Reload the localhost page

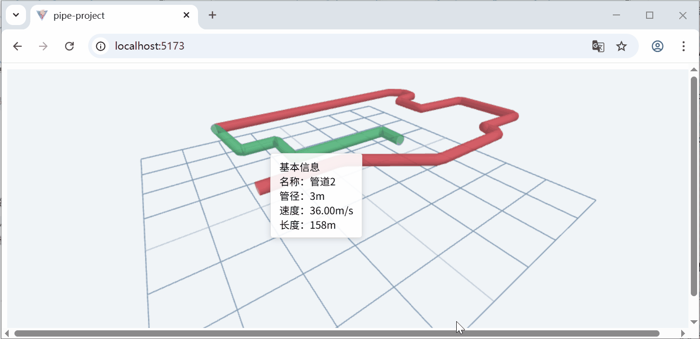point(69,46)
